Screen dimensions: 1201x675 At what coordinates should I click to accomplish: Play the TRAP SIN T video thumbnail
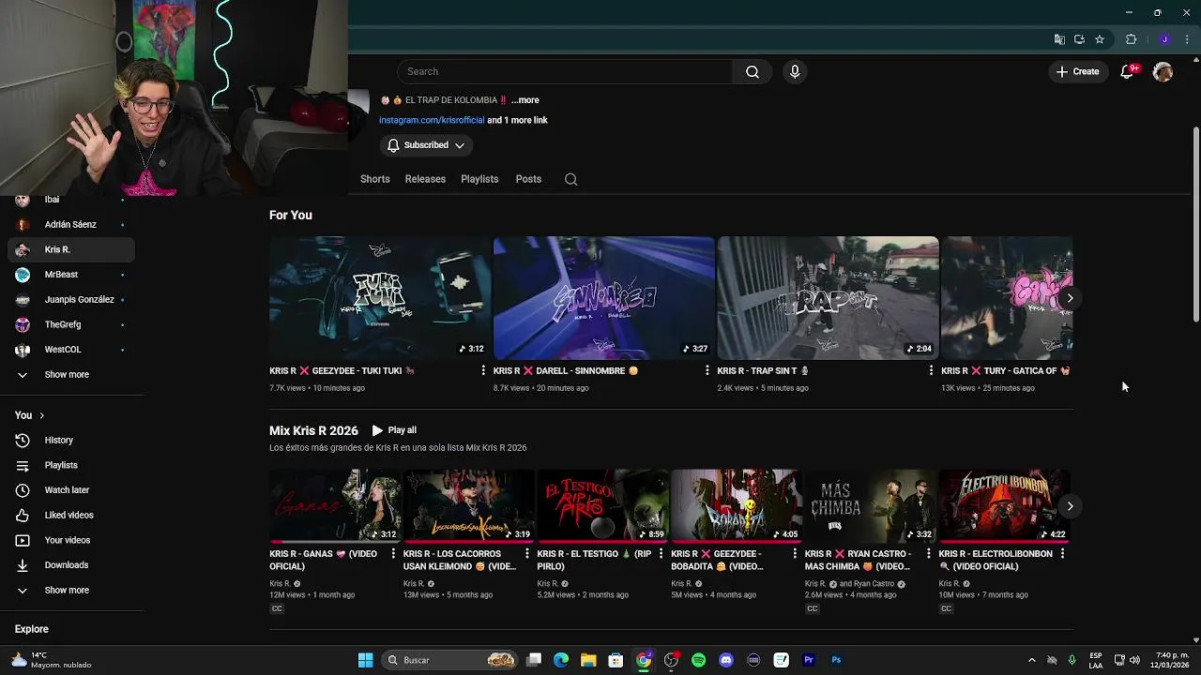828,298
